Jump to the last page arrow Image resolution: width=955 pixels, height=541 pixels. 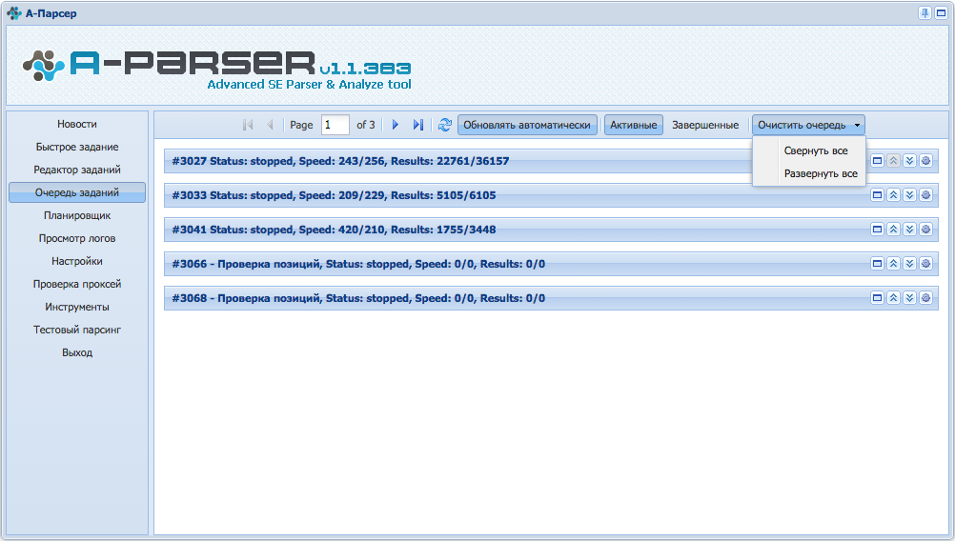point(417,125)
